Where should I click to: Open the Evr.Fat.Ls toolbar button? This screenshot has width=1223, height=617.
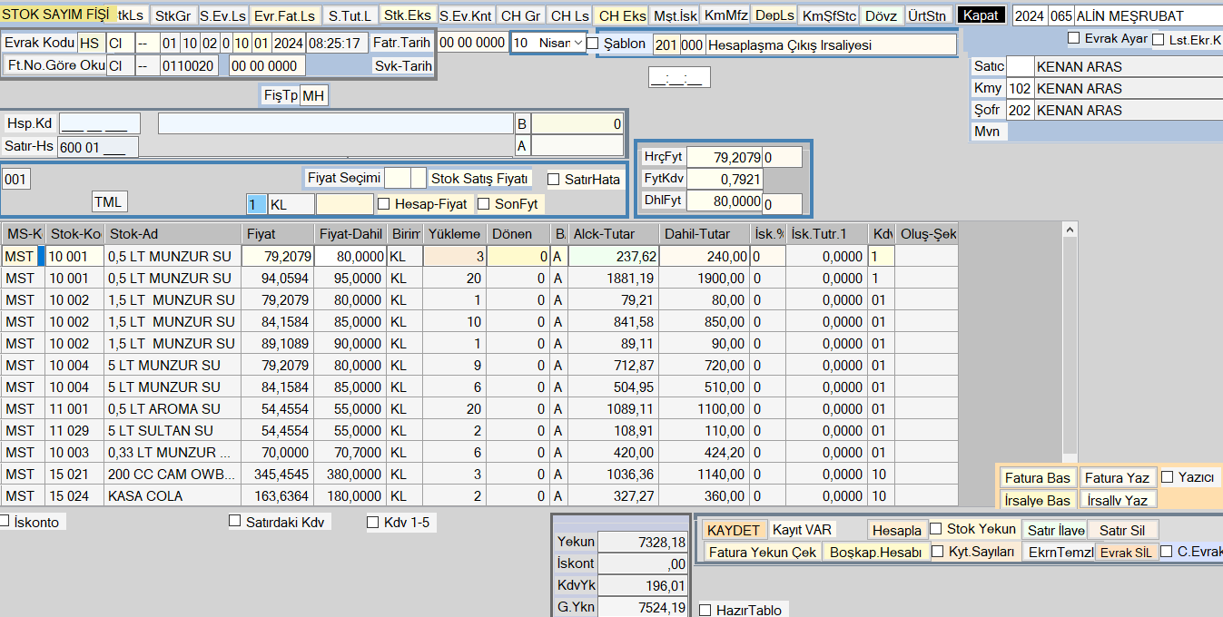284,15
